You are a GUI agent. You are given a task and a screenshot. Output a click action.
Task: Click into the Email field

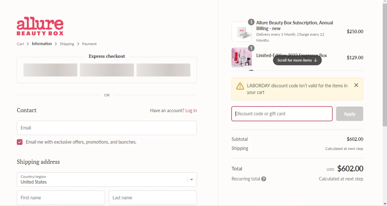107,128
